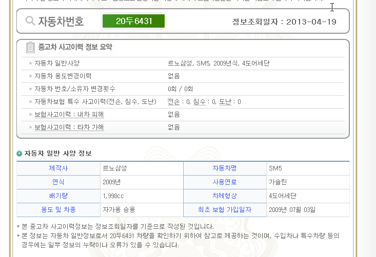Image resolution: width=376 pixels, height=257 pixels.
Task: Click the underlined 도난 term
Action: point(225,102)
